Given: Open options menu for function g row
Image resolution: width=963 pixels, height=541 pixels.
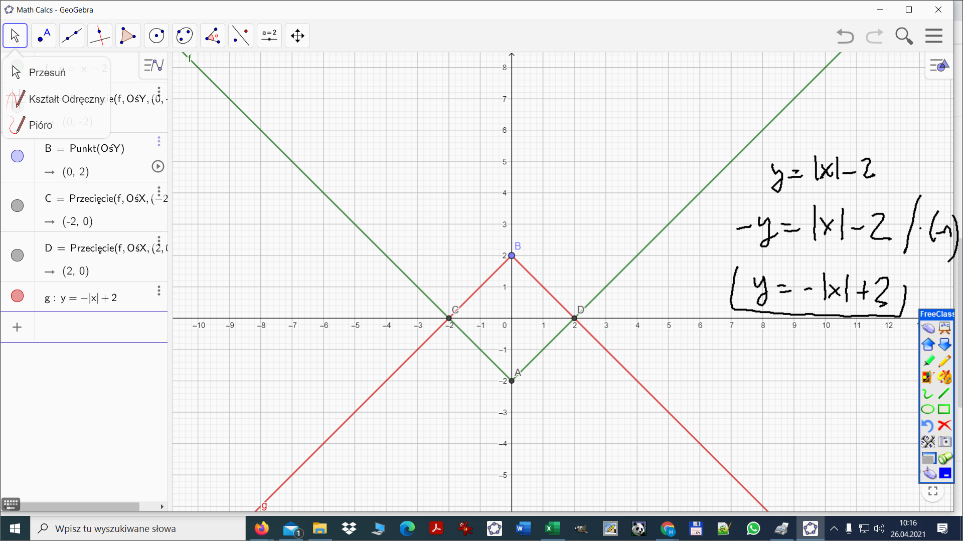Looking at the screenshot, I should tap(159, 291).
